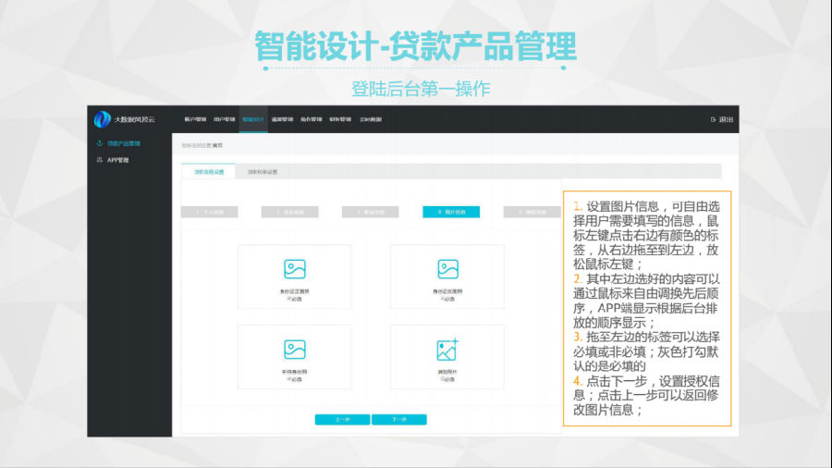The height and width of the screenshot is (468, 832).
Task: Click the 大数据风控云 logo icon
Action: tap(102, 119)
